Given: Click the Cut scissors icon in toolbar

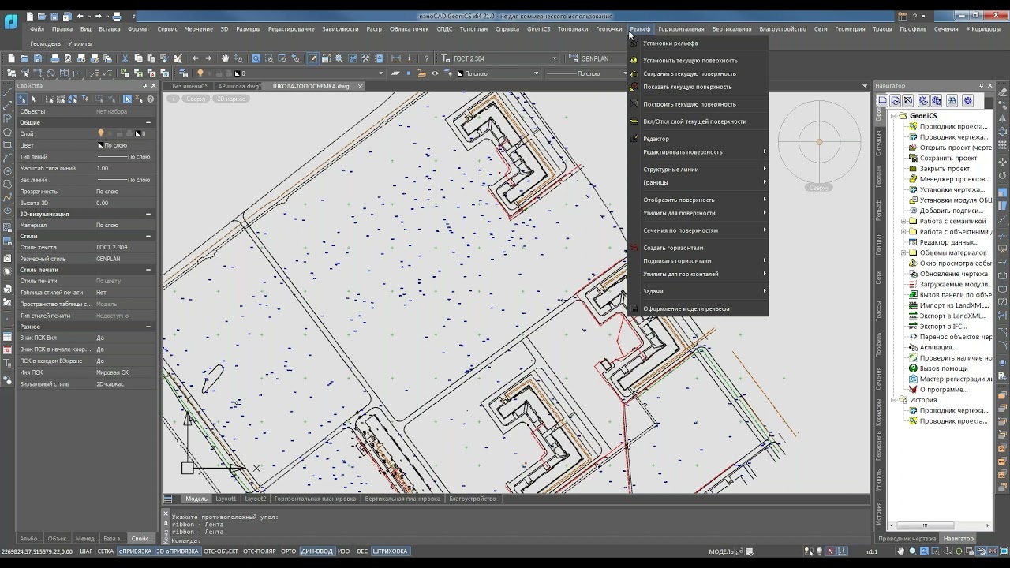Looking at the screenshot, I should pyautogui.click(x=125, y=58).
